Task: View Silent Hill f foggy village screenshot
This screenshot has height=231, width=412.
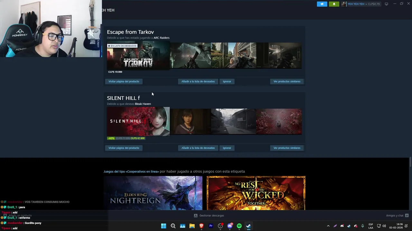Action: click(x=233, y=121)
